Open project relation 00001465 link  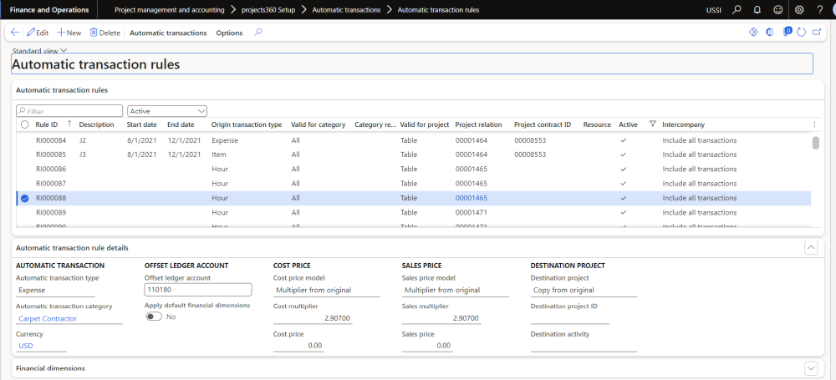(x=471, y=198)
